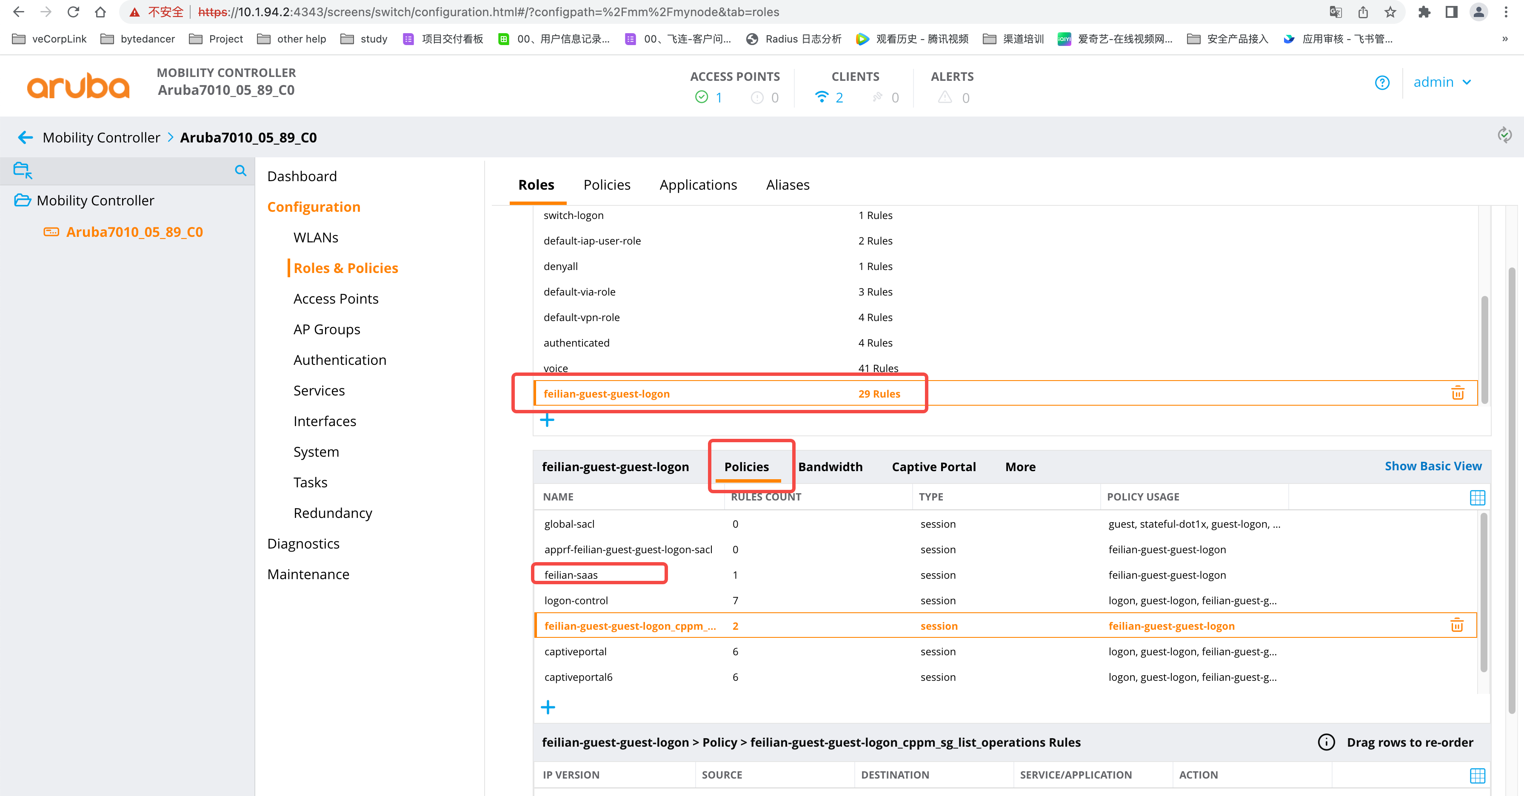1524x796 pixels.
Task: Expand the Mobility Controller folder node
Action: coord(23,200)
